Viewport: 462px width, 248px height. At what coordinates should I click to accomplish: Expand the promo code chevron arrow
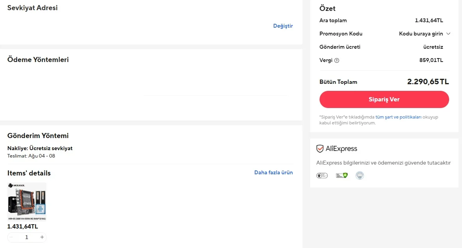[448, 34]
